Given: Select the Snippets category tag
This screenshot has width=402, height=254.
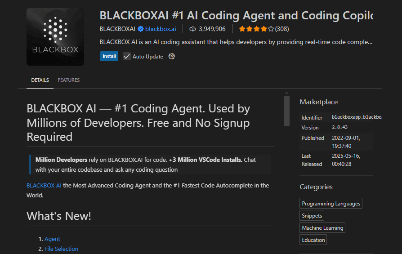Looking at the screenshot, I should click(312, 215).
